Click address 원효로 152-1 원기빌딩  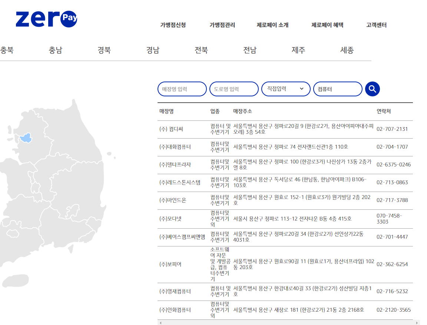pos(302,200)
